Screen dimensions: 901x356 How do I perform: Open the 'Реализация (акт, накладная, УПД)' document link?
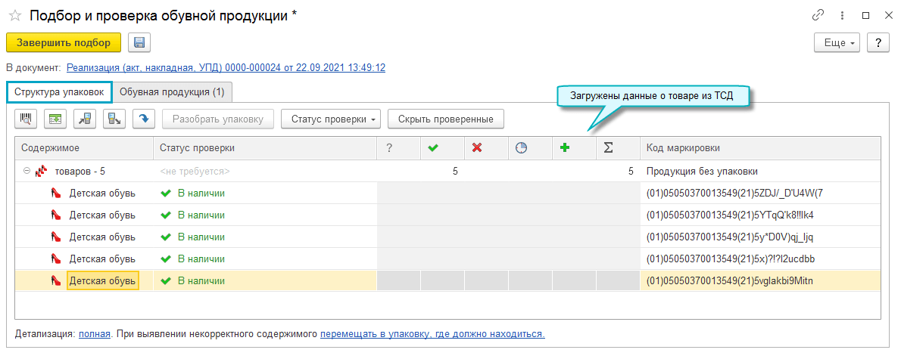point(226,67)
